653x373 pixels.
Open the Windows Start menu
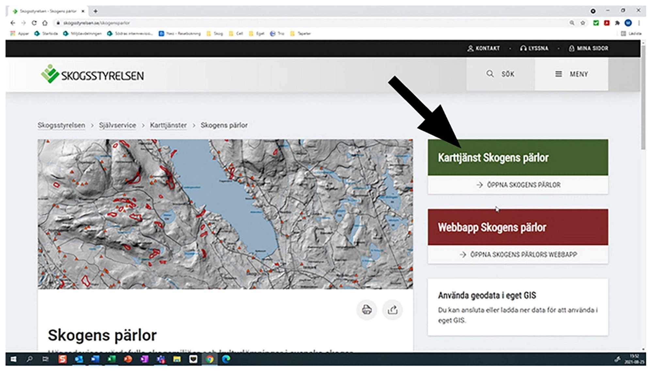pos(13,359)
